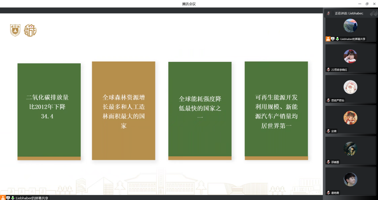This screenshot has height=200, width=378.
Task: Click the 可再生能源开发 green card
Action: click(276, 111)
